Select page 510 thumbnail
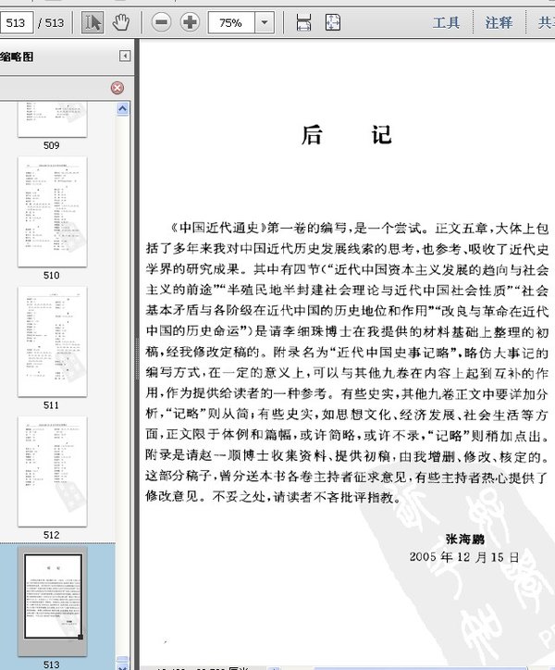Image resolution: width=555 pixels, height=670 pixels. tap(52, 212)
